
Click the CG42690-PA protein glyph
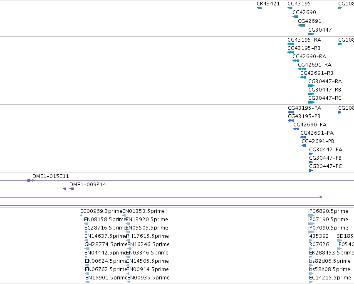point(296,129)
